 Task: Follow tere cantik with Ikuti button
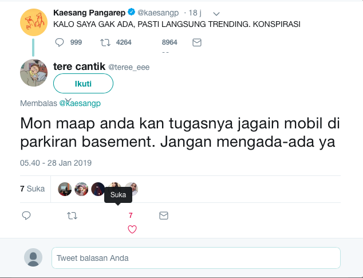[83, 84]
